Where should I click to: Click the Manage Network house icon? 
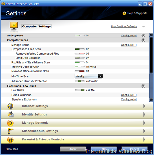10,123
